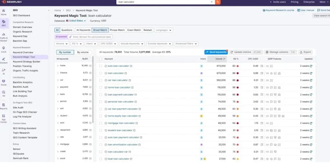
Task: Select the Exact Match tab
Action: pyautogui.click(x=134, y=30)
